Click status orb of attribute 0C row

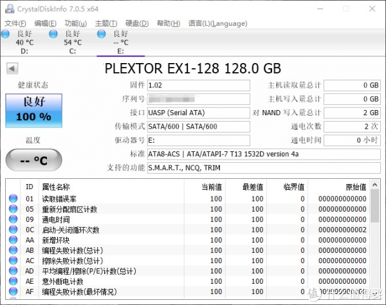[13, 230]
